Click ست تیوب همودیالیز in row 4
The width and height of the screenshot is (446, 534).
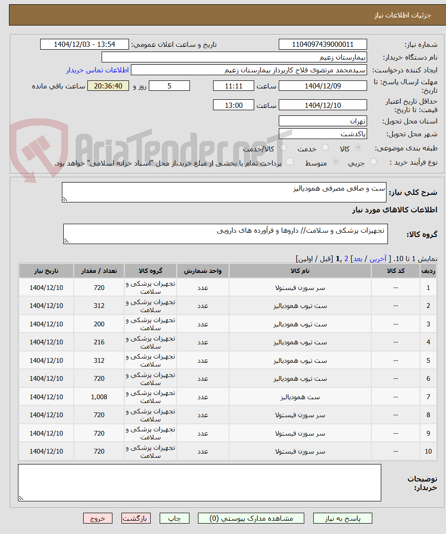(300, 342)
